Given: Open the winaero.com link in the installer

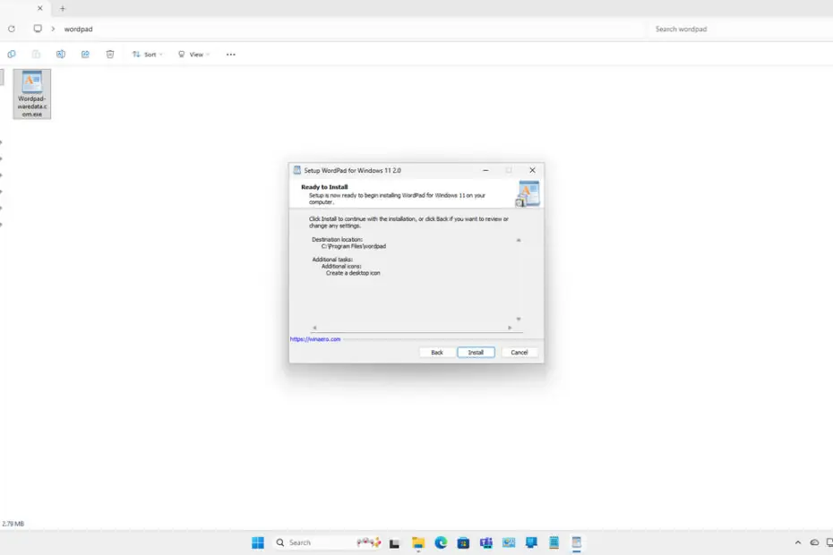Looking at the screenshot, I should [x=315, y=339].
